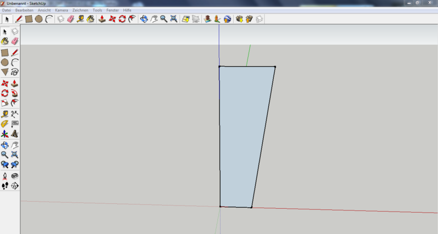Activate the Scale tool in left toolbar

(x=5, y=103)
